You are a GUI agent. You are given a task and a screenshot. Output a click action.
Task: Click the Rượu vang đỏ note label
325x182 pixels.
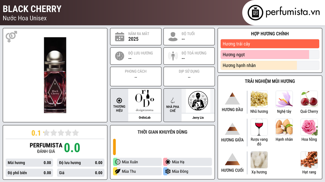[259, 142]
